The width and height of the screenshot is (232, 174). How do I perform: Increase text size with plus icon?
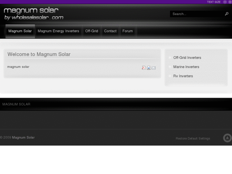(x=230, y=2)
